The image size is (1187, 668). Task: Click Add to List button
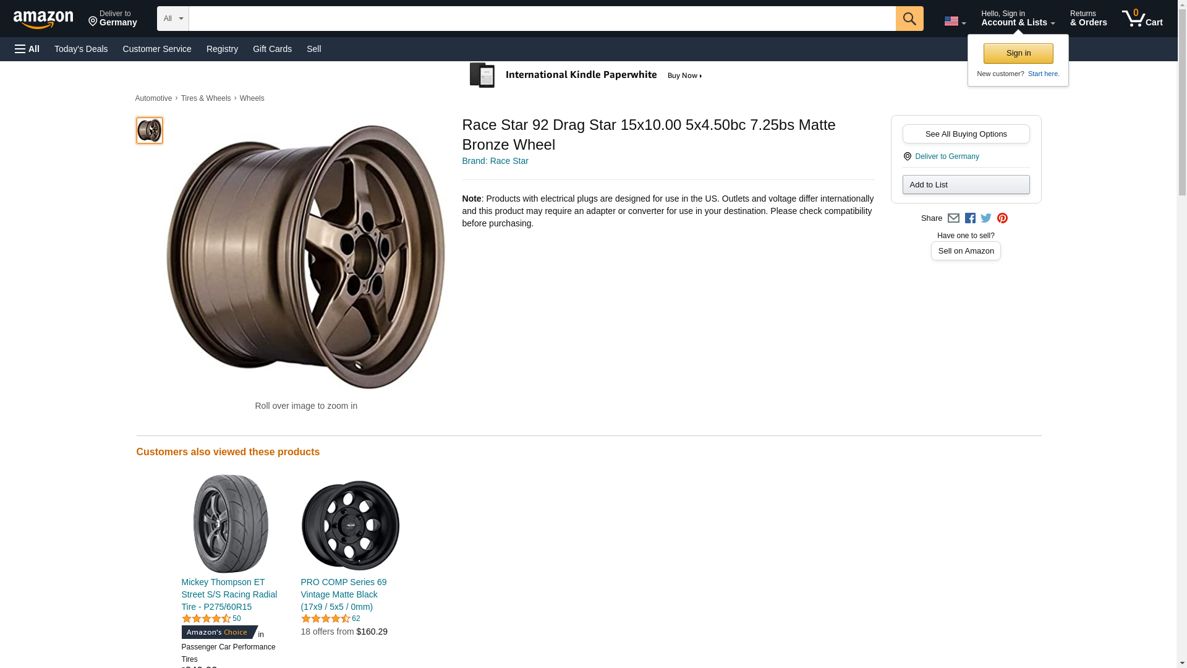[966, 185]
